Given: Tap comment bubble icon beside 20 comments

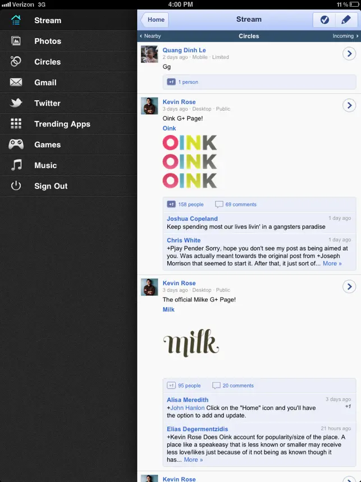Looking at the screenshot, I should point(216,386).
